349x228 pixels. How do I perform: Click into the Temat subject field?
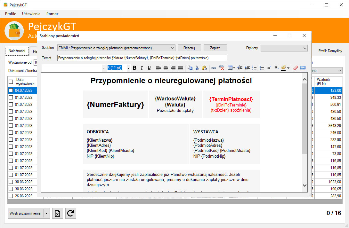coord(142,58)
